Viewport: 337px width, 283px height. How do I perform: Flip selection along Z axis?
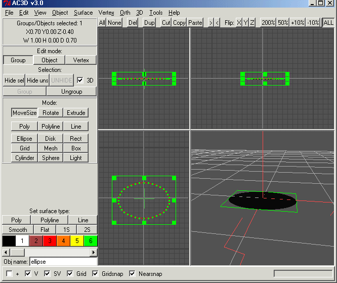click(252, 23)
